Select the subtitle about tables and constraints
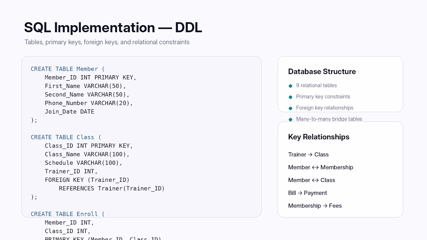This screenshot has height=240, width=427. coord(107,42)
